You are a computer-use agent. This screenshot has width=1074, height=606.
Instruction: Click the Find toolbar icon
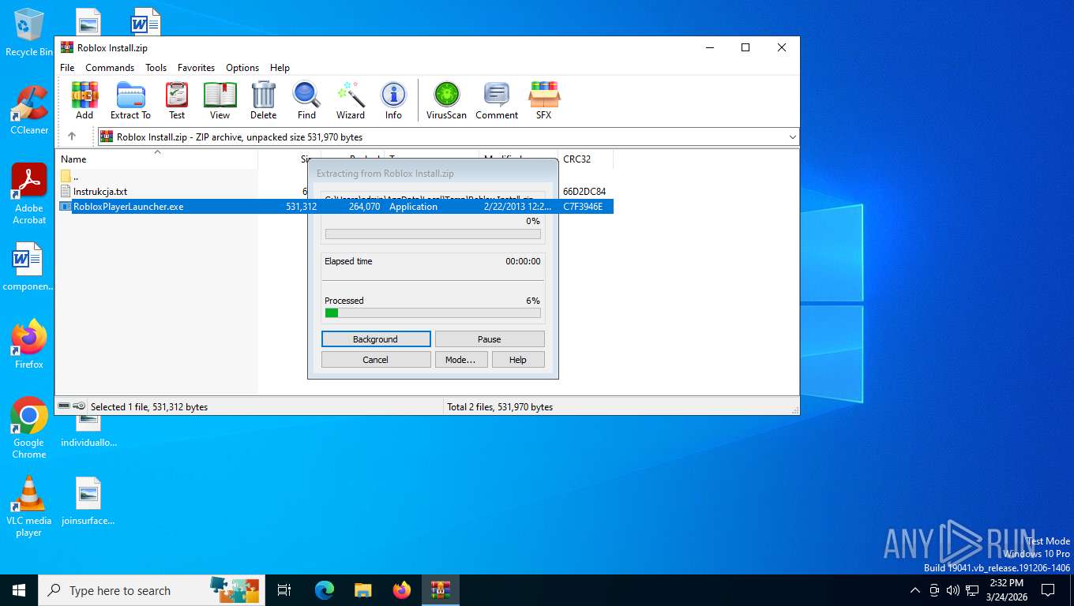tap(306, 100)
